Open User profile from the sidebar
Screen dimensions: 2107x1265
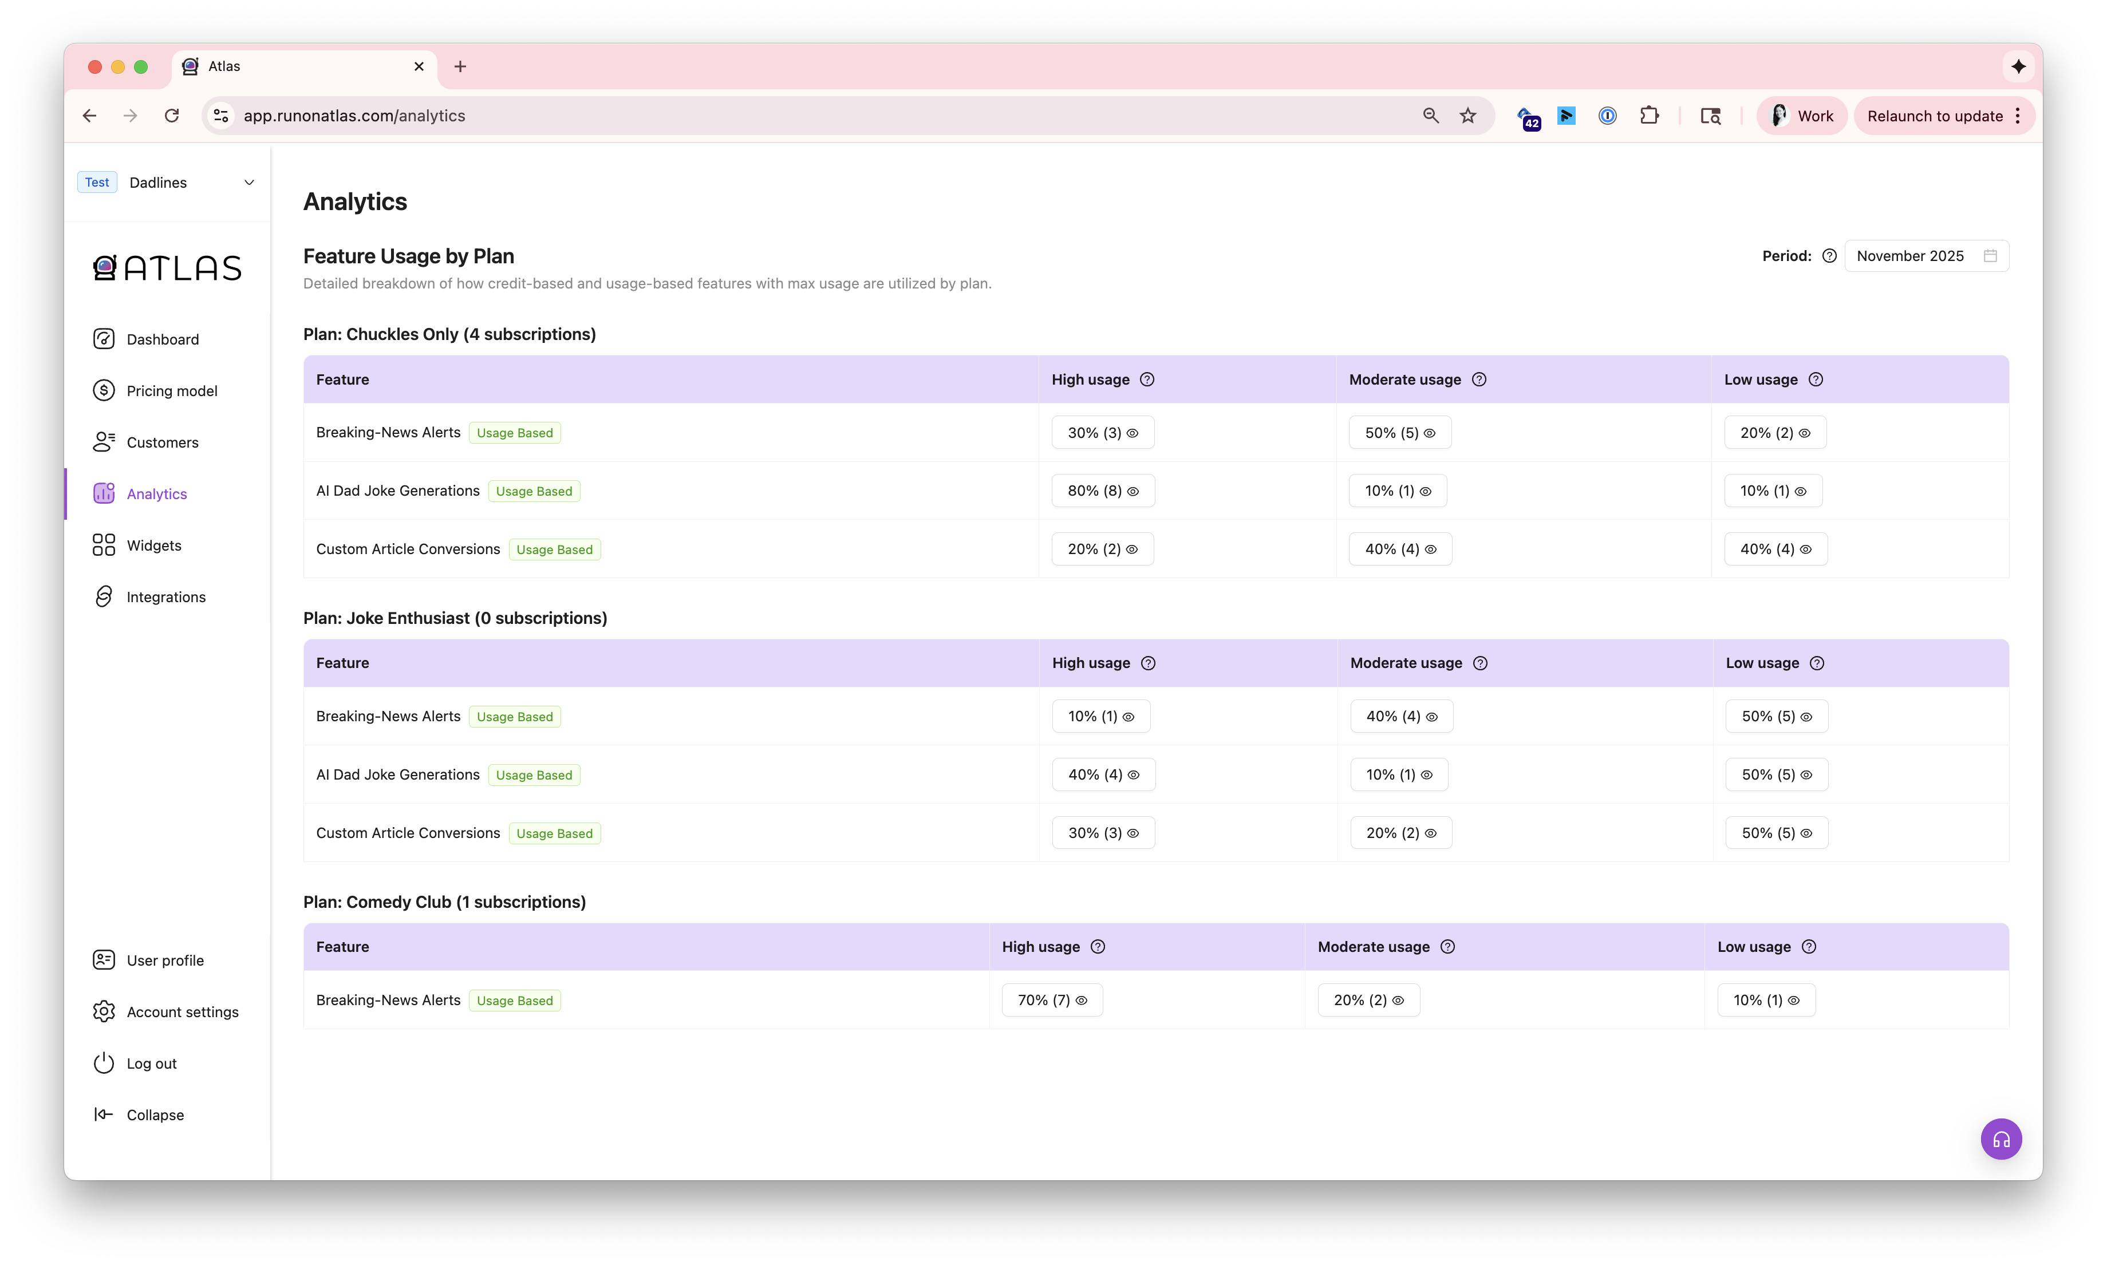click(164, 960)
